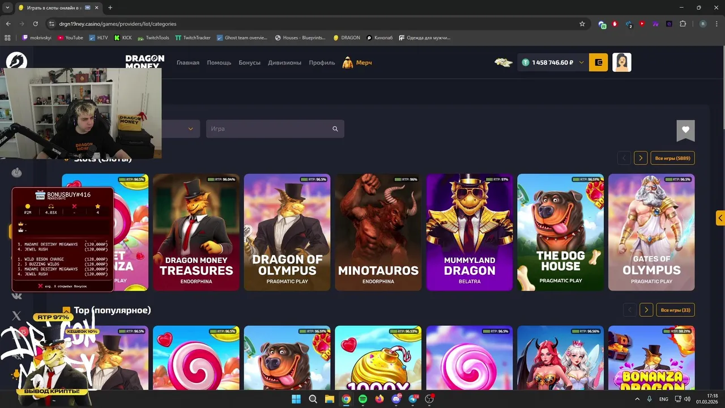
Task: Show next Top popular games arrow
Action: (646, 310)
